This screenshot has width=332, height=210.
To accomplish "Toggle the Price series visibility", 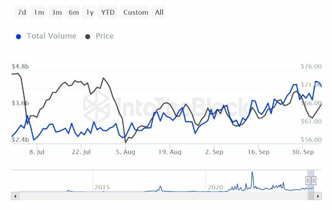I will pyautogui.click(x=104, y=36).
